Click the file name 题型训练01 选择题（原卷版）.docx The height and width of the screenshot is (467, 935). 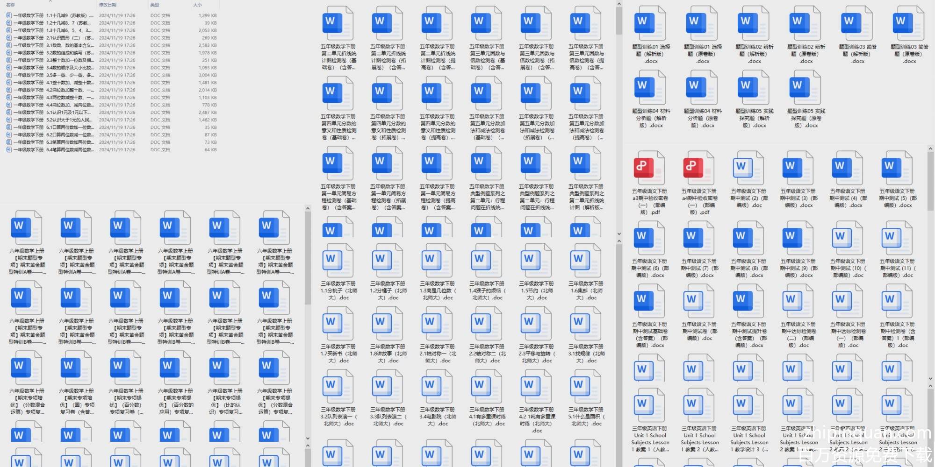[x=703, y=54]
